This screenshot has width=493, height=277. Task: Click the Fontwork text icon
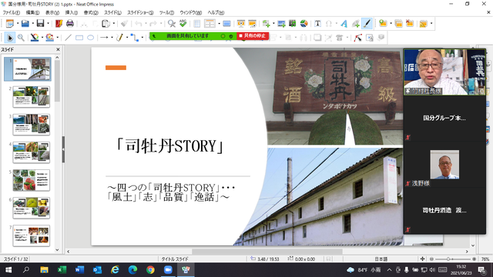pos(344,24)
